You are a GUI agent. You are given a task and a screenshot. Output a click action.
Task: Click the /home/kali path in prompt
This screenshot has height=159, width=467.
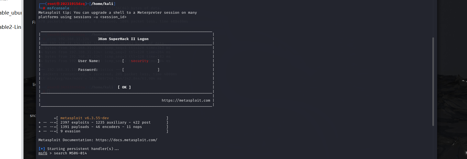[102, 4]
